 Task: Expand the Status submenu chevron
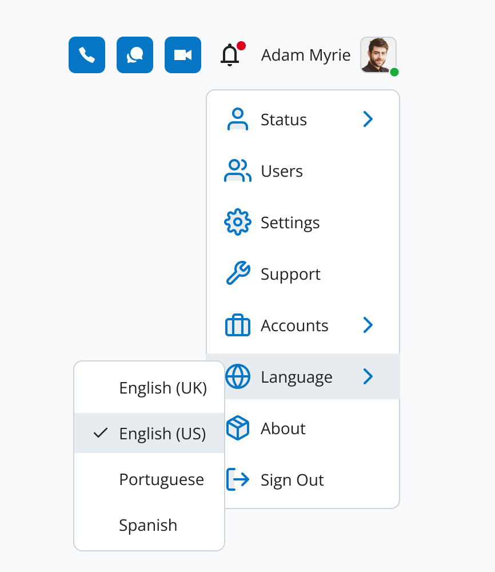368,120
